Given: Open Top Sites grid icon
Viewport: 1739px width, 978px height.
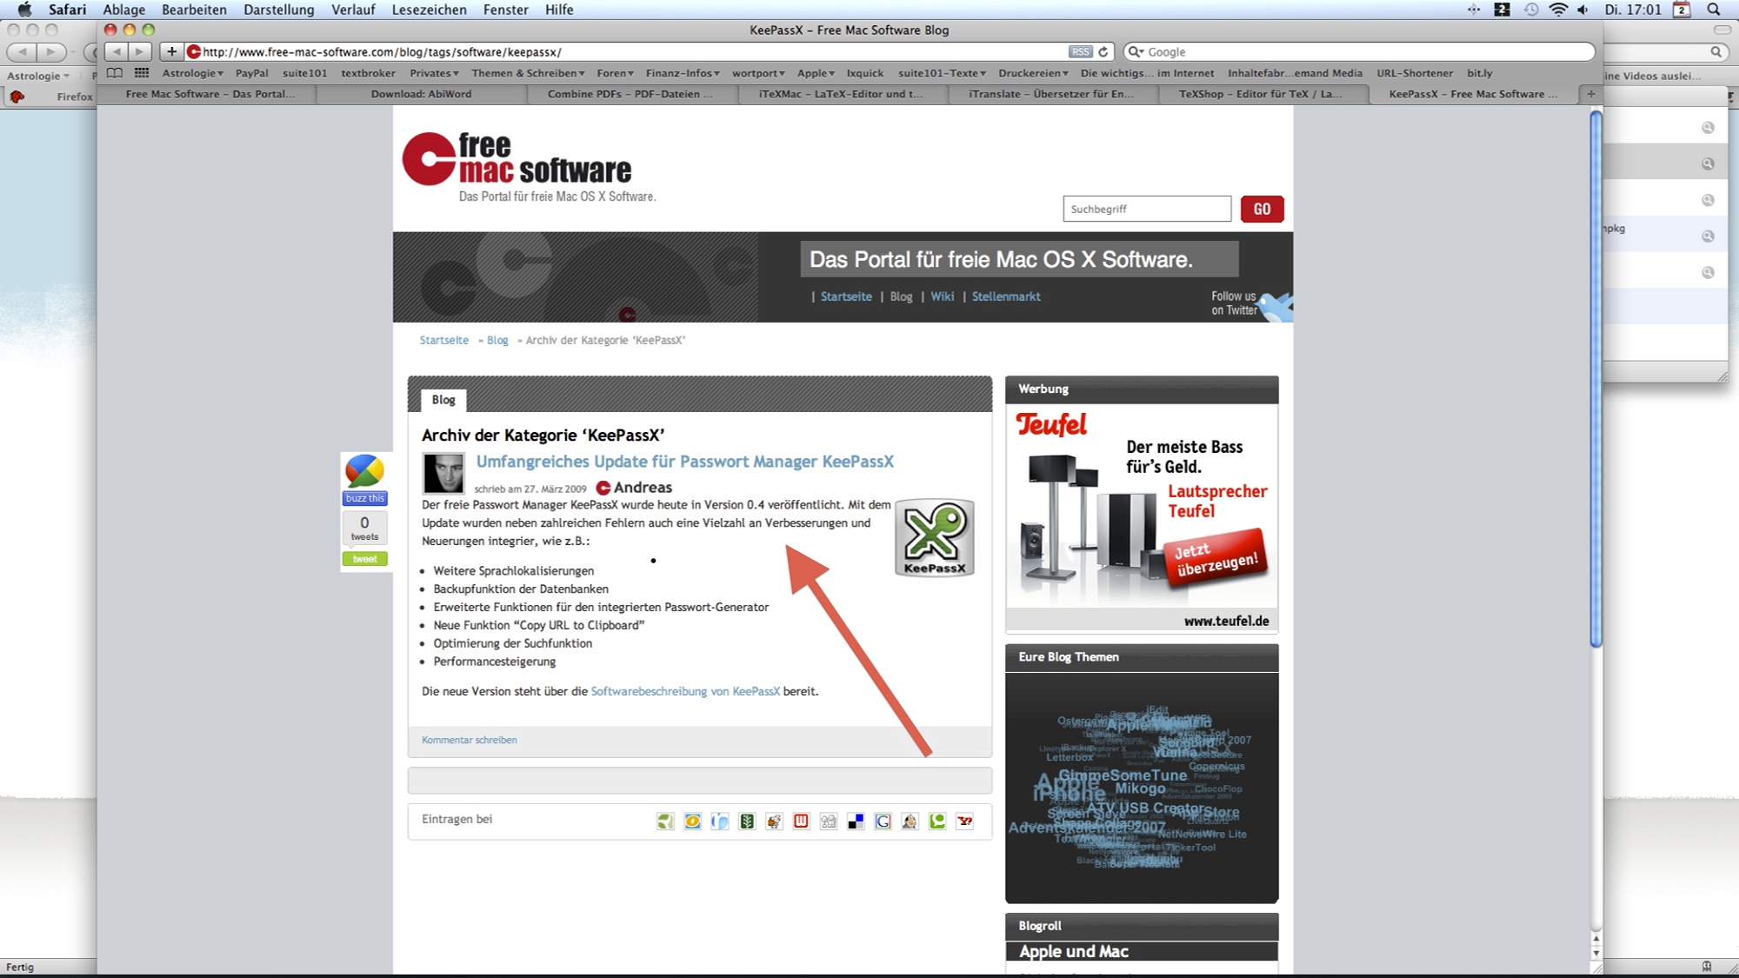Looking at the screenshot, I should pos(142,73).
